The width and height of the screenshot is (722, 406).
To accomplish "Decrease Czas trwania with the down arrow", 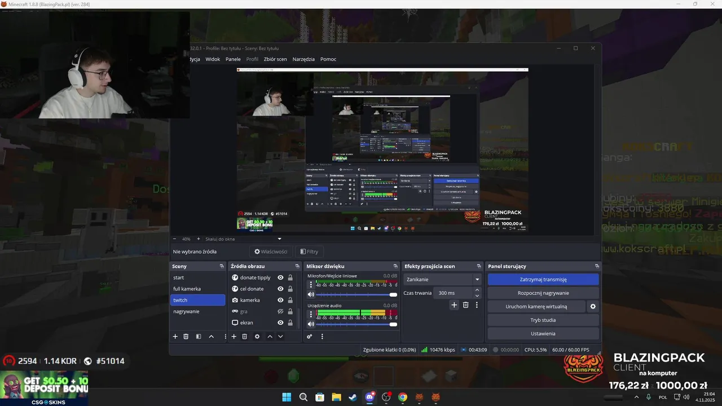I will pyautogui.click(x=477, y=296).
